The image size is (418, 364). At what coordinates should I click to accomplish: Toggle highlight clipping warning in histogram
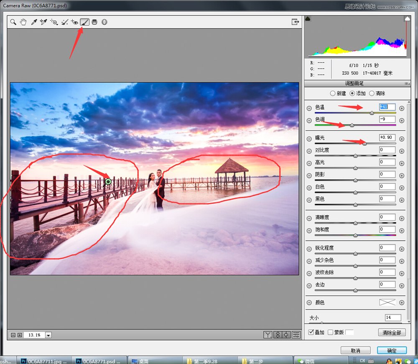click(407, 19)
